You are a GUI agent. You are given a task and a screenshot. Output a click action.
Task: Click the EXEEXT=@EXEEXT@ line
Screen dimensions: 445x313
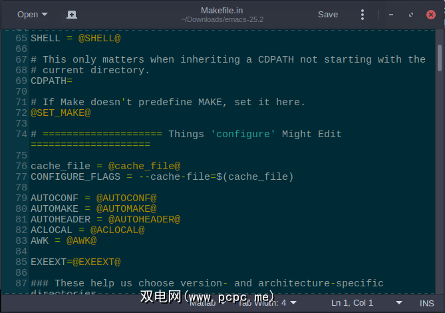pyautogui.click(x=75, y=262)
